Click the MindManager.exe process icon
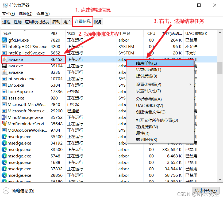Screen dimensions: 223x199 pos(4,117)
